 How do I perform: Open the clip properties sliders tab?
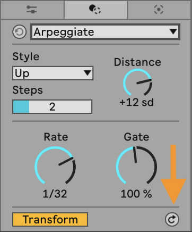(x=32, y=10)
